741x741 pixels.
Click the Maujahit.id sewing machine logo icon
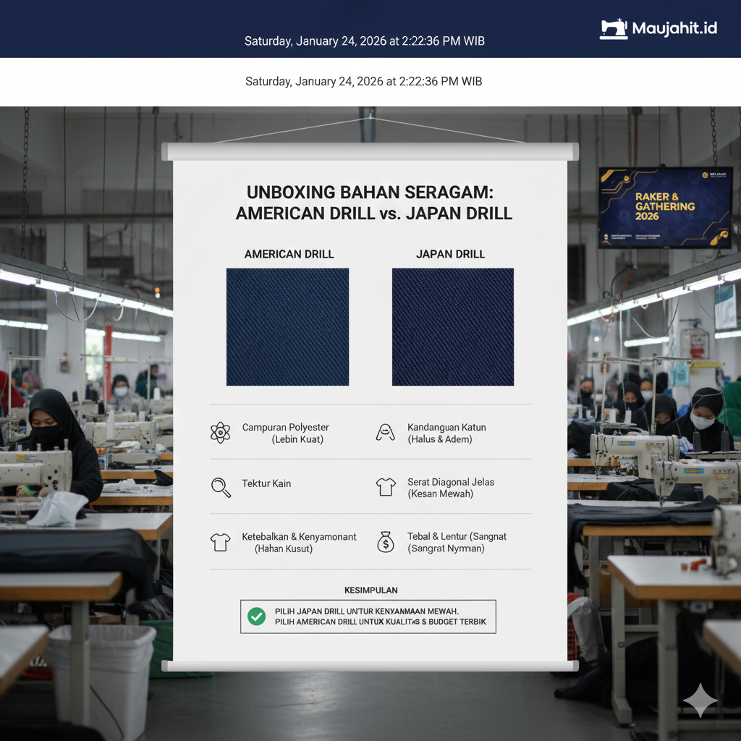point(614,29)
